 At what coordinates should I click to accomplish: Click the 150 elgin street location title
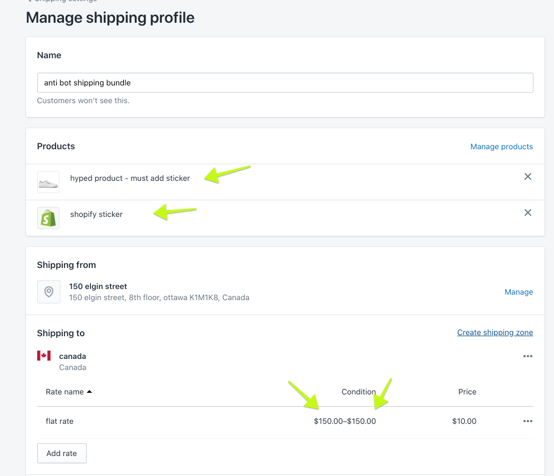(x=98, y=286)
